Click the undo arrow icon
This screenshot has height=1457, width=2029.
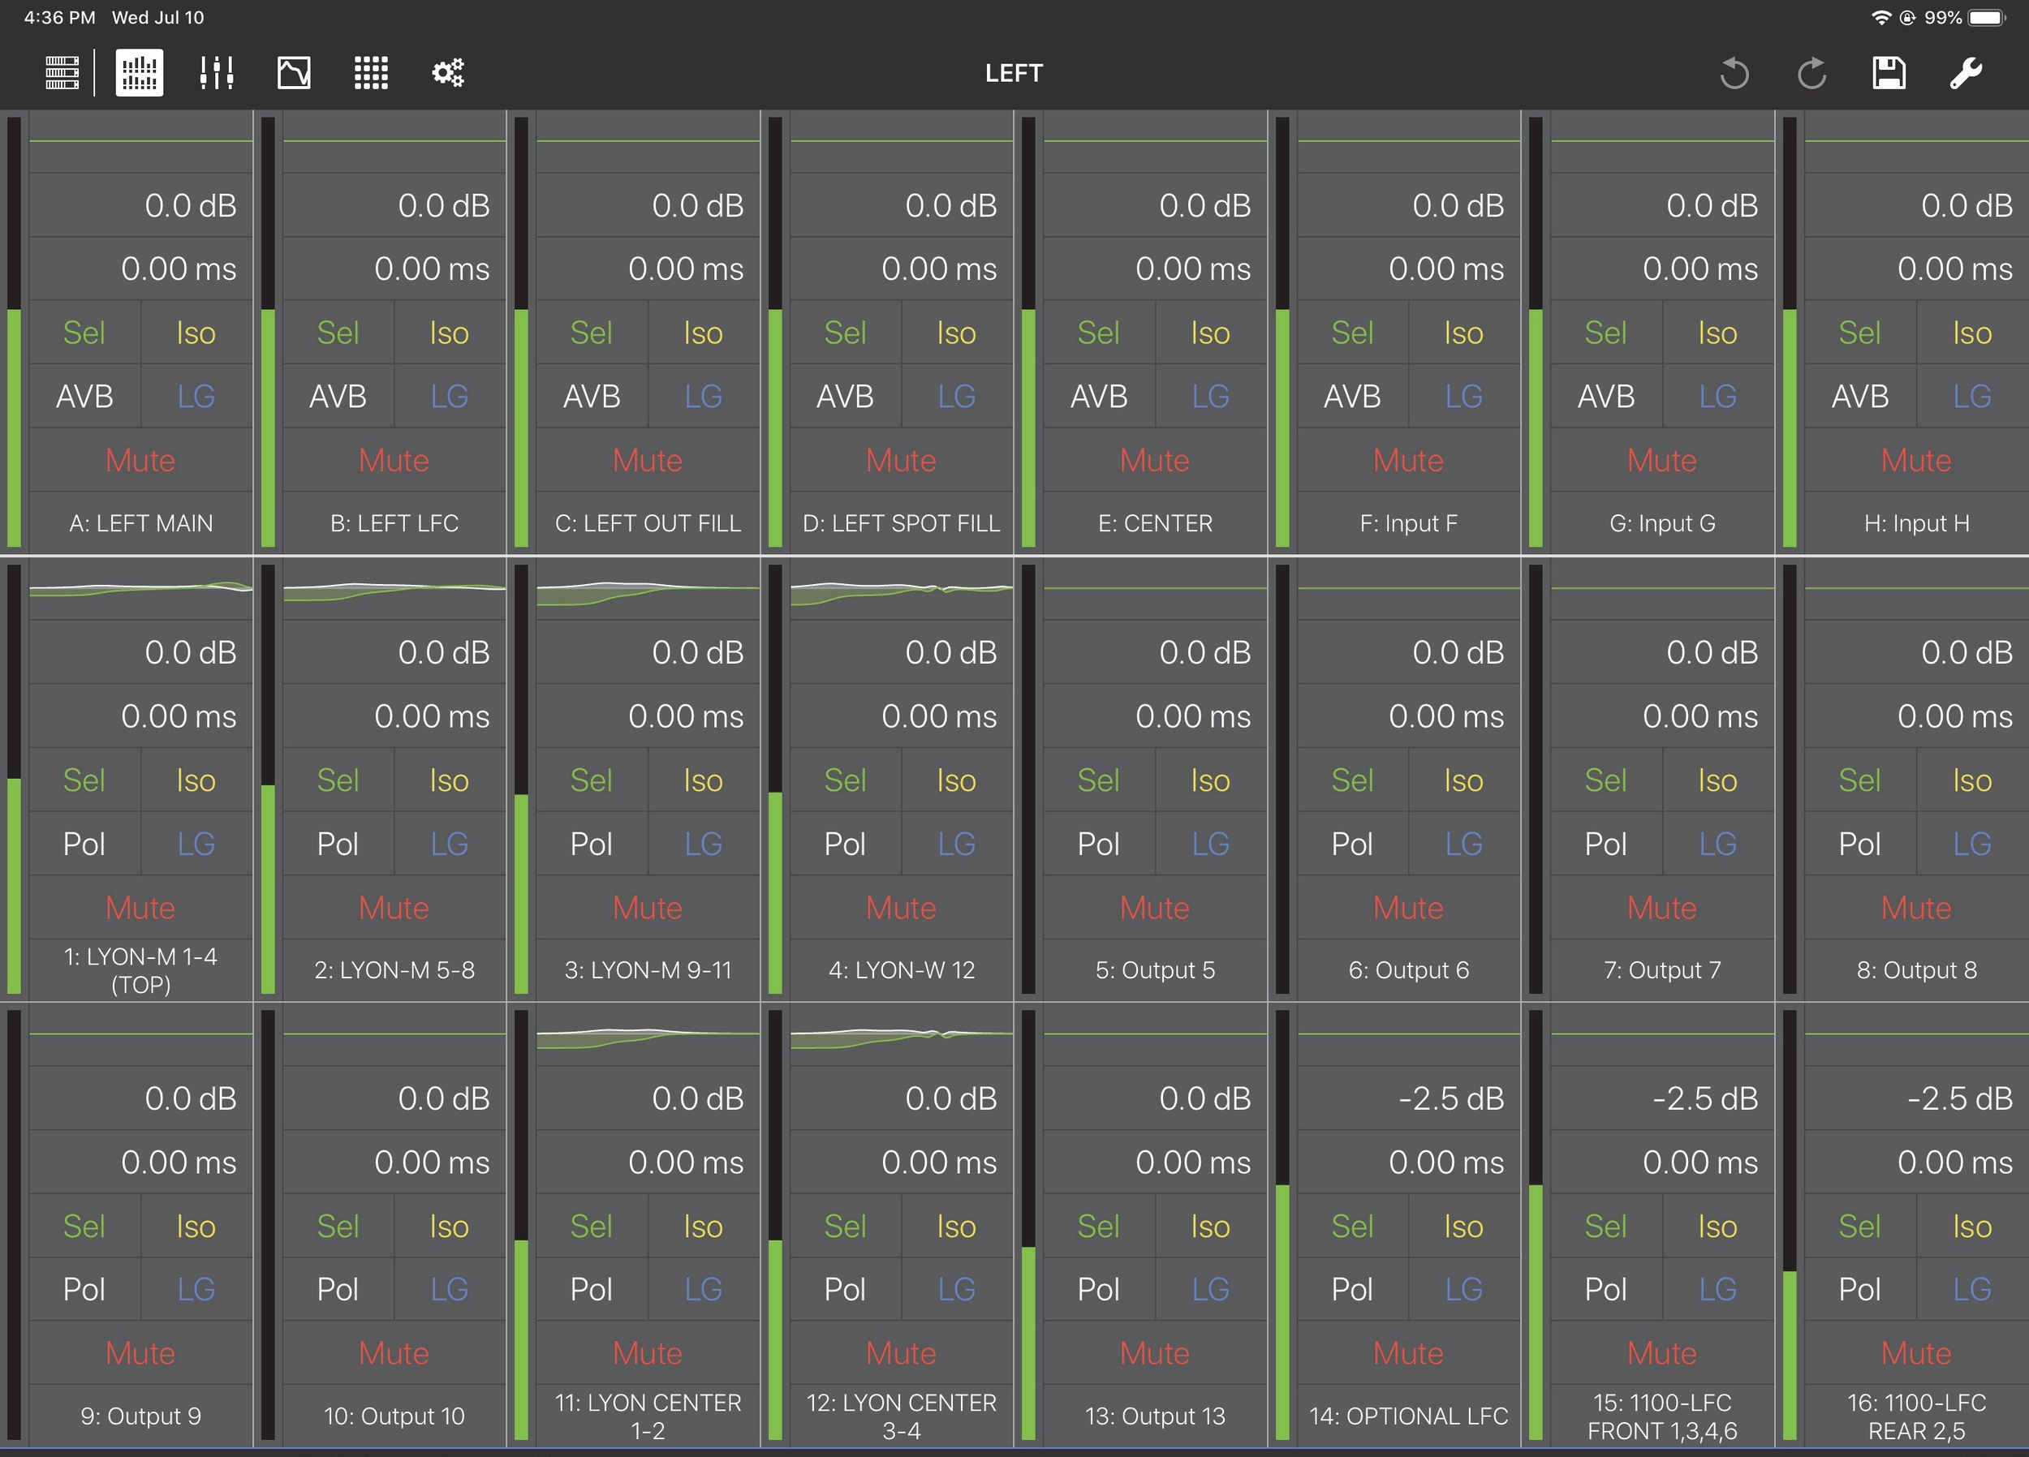(x=1734, y=72)
